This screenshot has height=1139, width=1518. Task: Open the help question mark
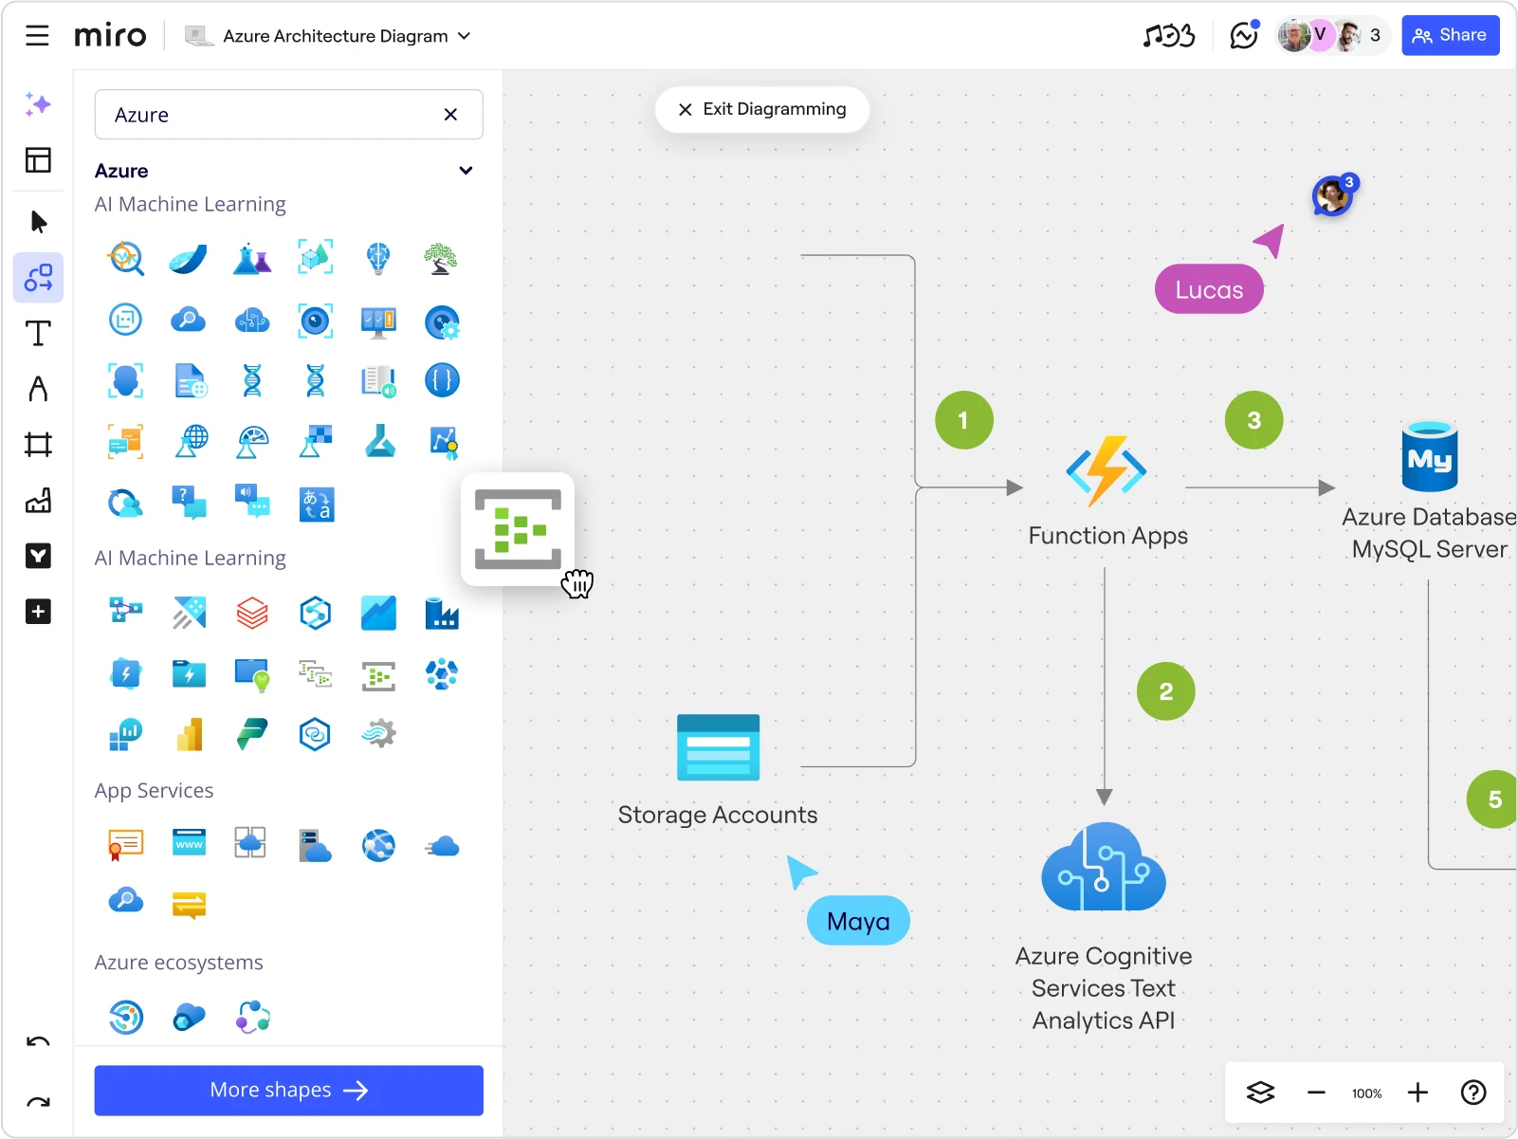click(1473, 1093)
